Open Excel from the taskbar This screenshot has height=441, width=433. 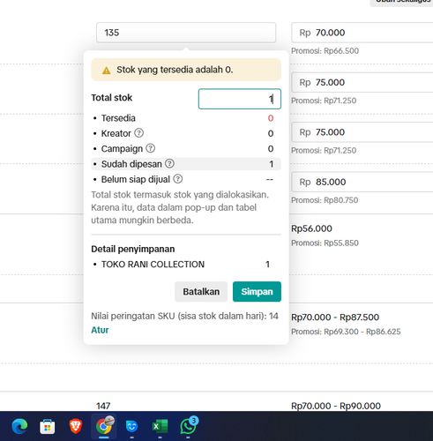[x=160, y=426]
